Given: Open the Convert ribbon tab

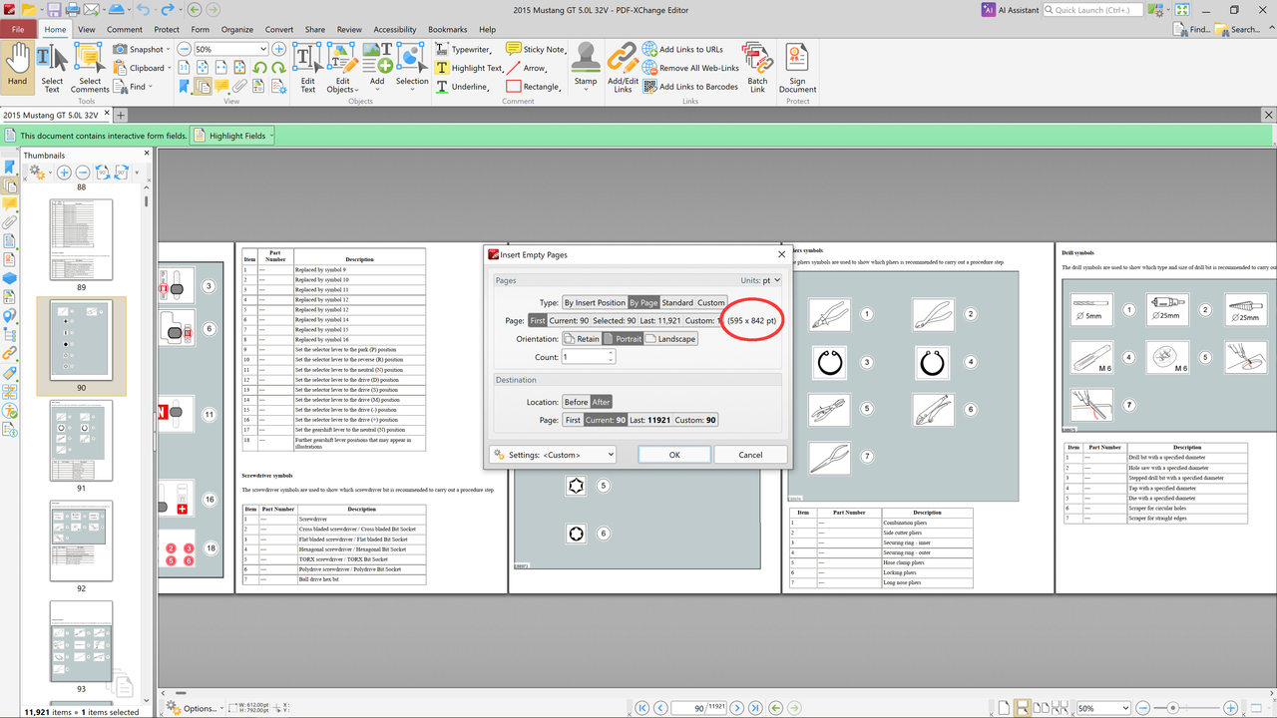Looking at the screenshot, I should tap(279, 29).
